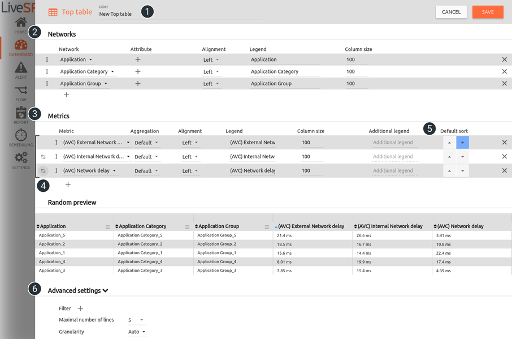Edit the Label field New Top table

[x=180, y=14]
